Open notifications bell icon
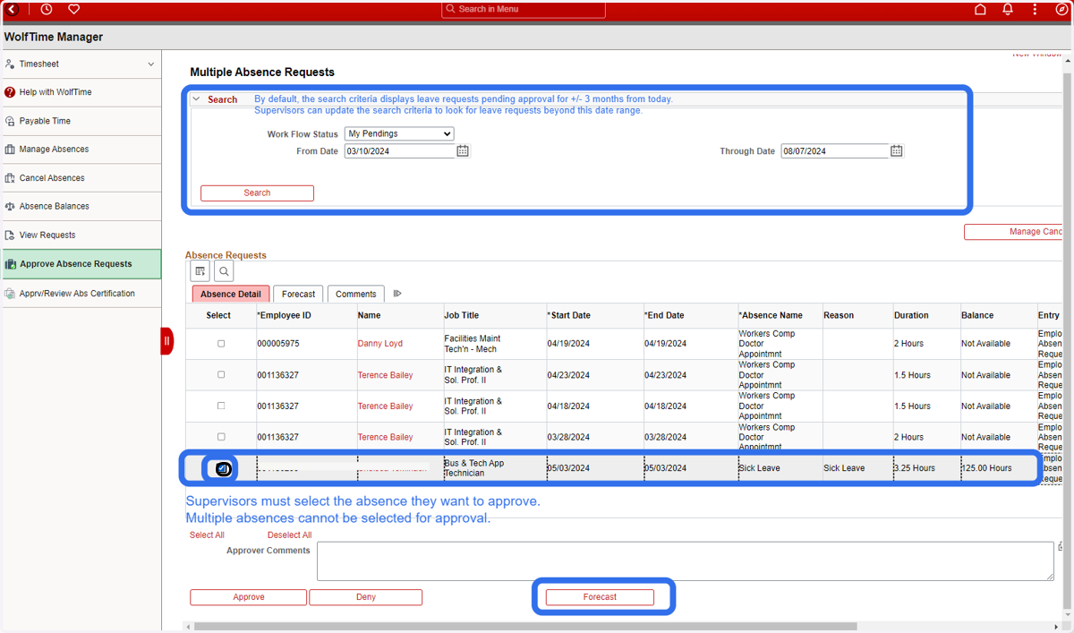The width and height of the screenshot is (1074, 633). pyautogui.click(x=1008, y=9)
